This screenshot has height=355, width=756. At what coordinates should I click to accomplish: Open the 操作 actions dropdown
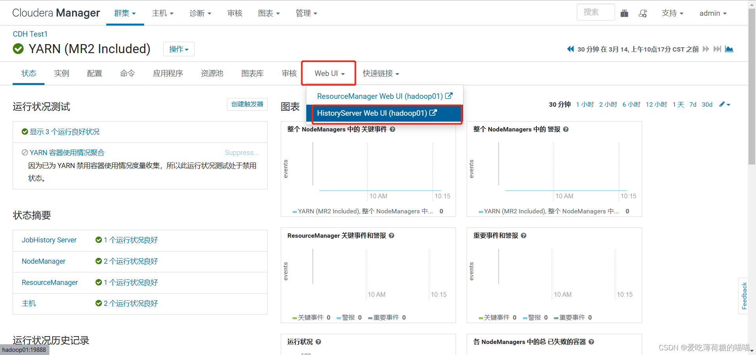[x=179, y=49]
